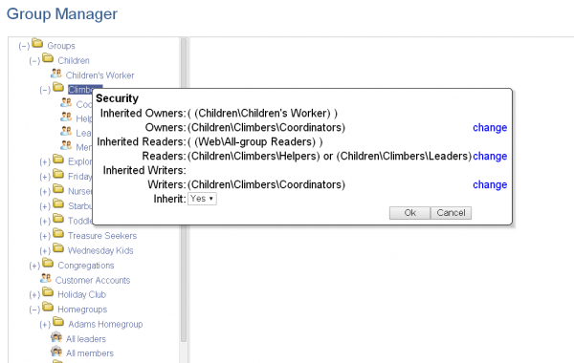Screen dimensions: 574x363
Task: Click the Children's Worker group icon
Action: 56,74
